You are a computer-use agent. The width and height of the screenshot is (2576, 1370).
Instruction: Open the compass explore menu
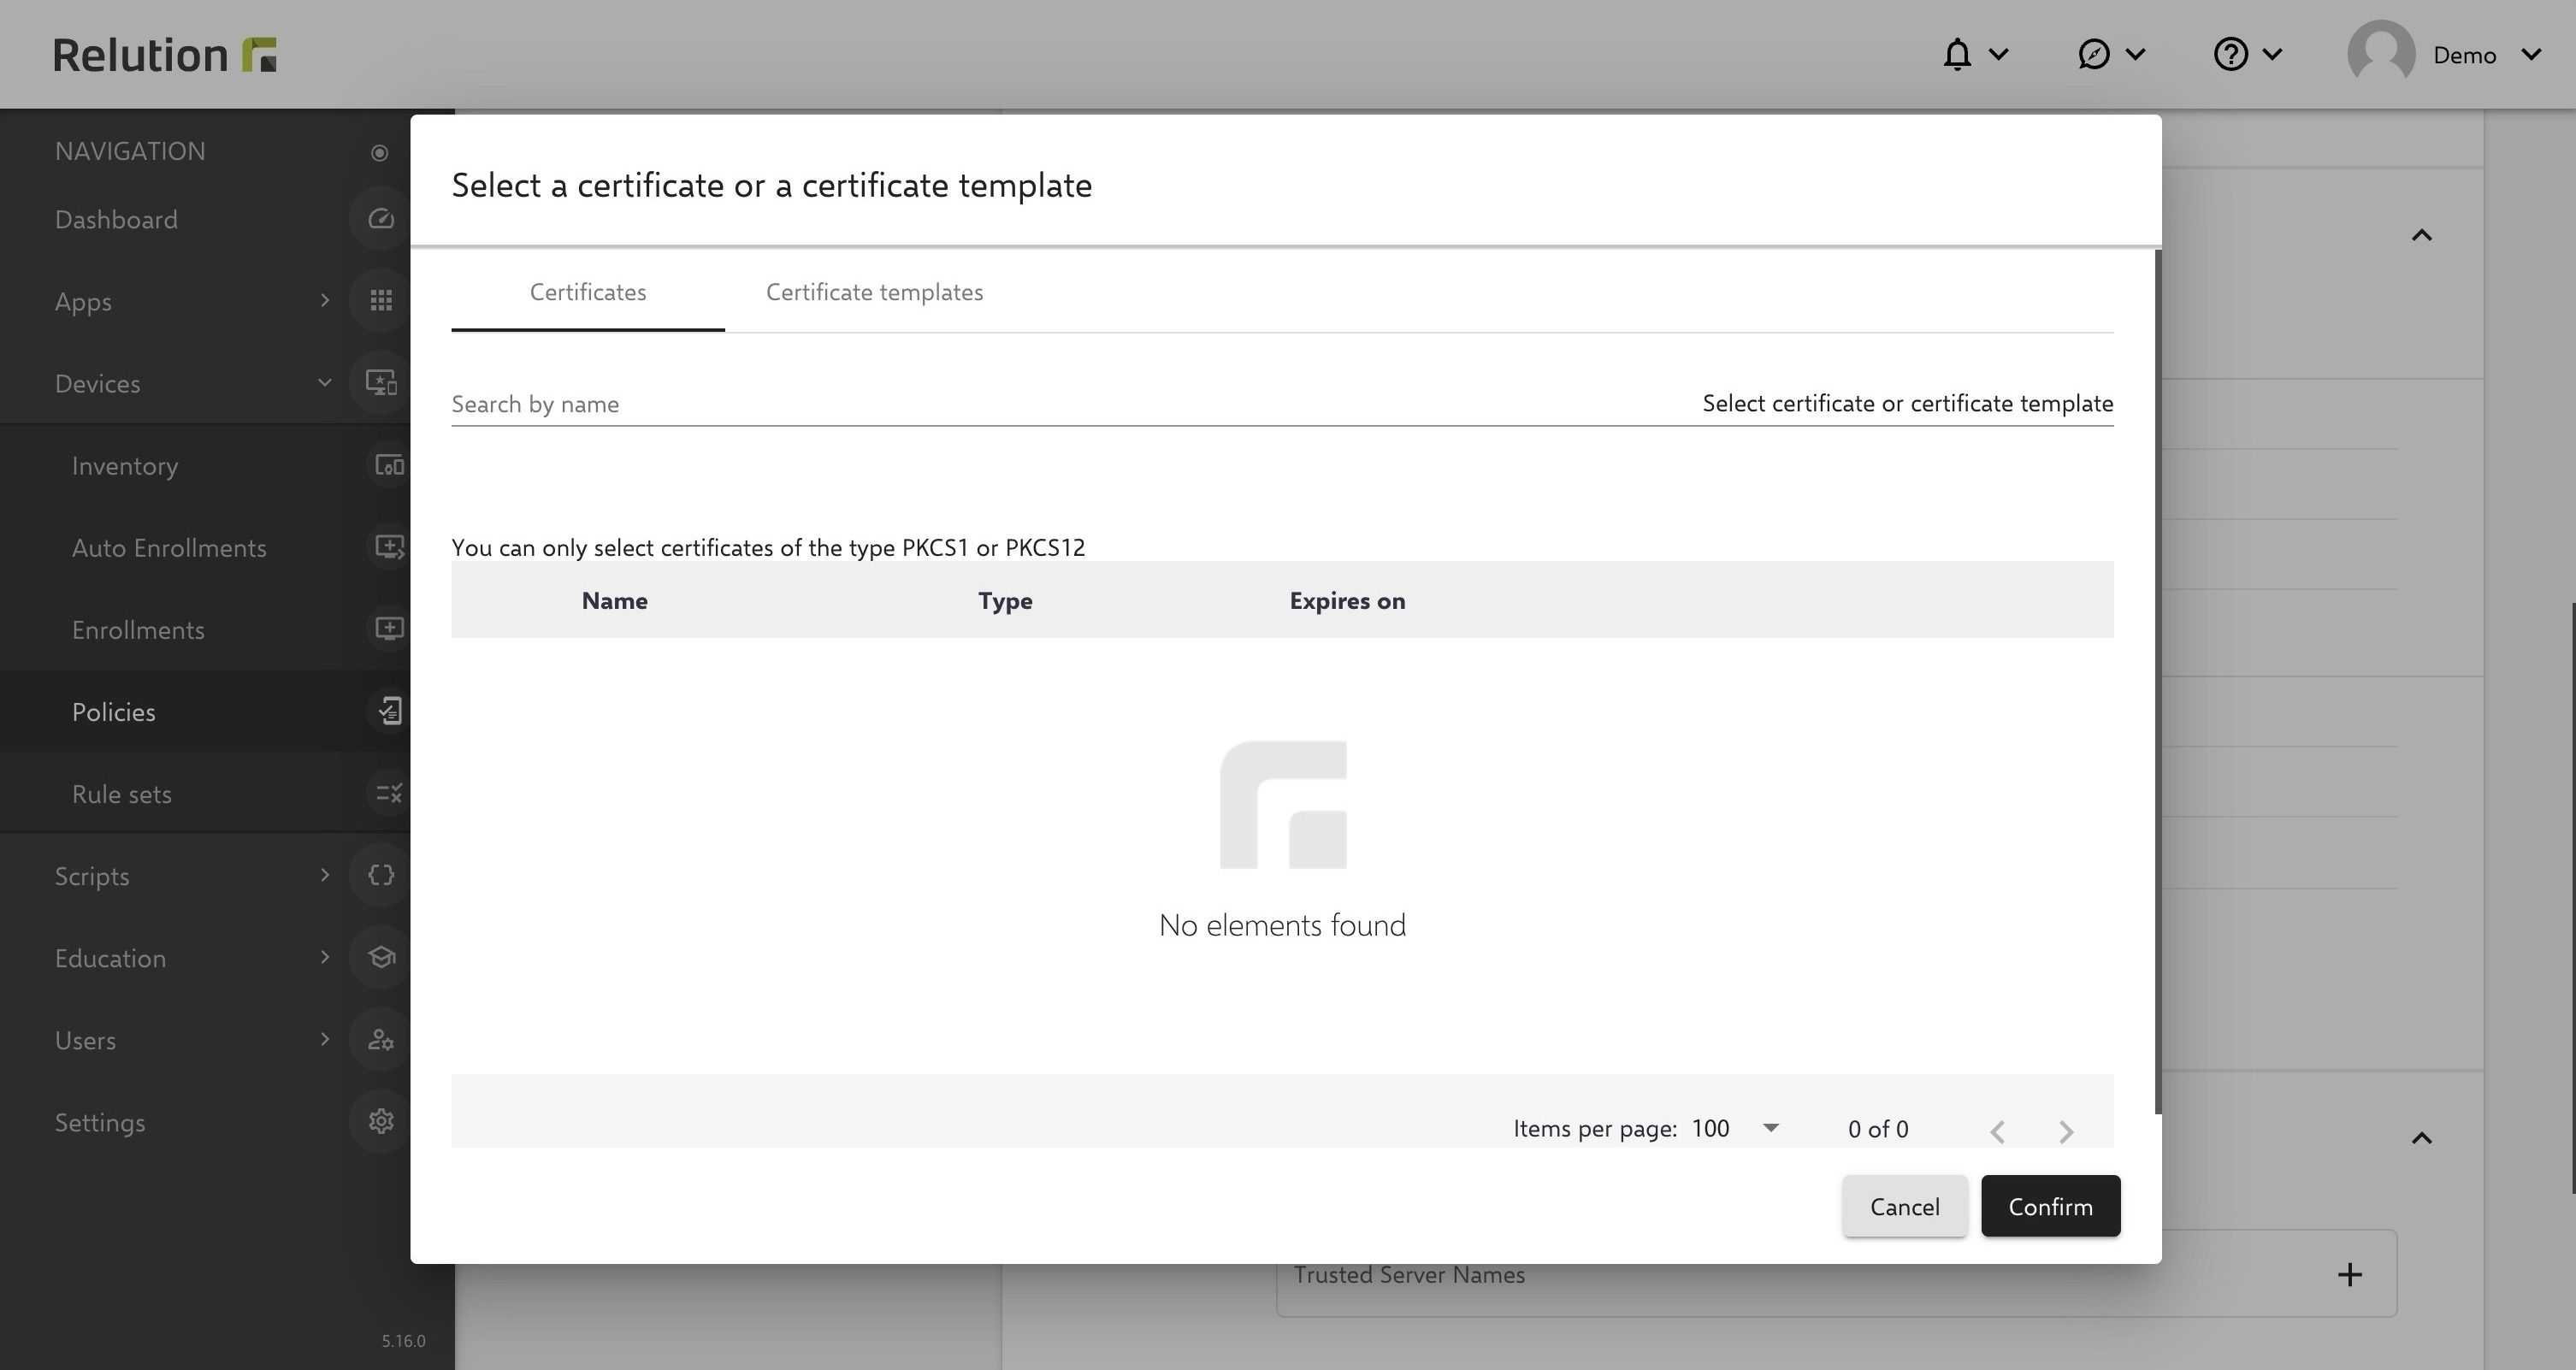(2093, 54)
